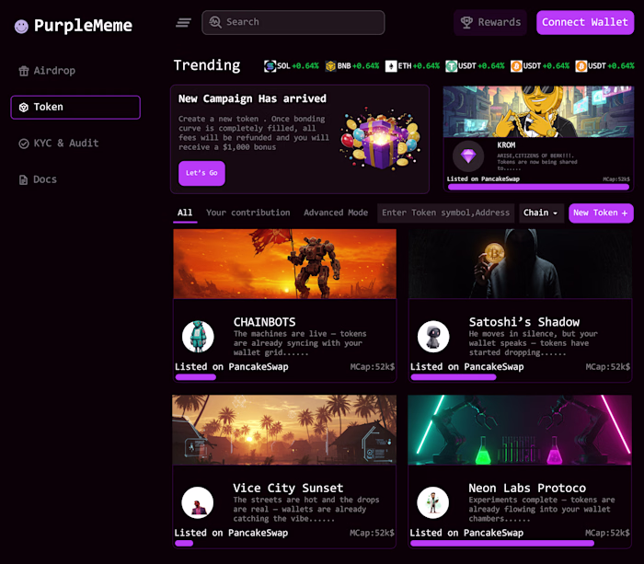Viewport: 644px width, 564px height.
Task: Open the Rewards button
Action: [490, 22]
